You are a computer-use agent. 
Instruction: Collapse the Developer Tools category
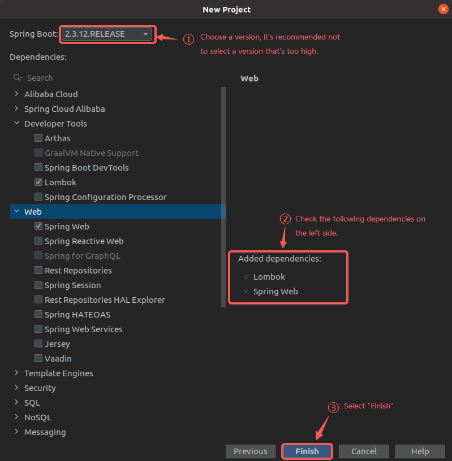tap(16, 124)
